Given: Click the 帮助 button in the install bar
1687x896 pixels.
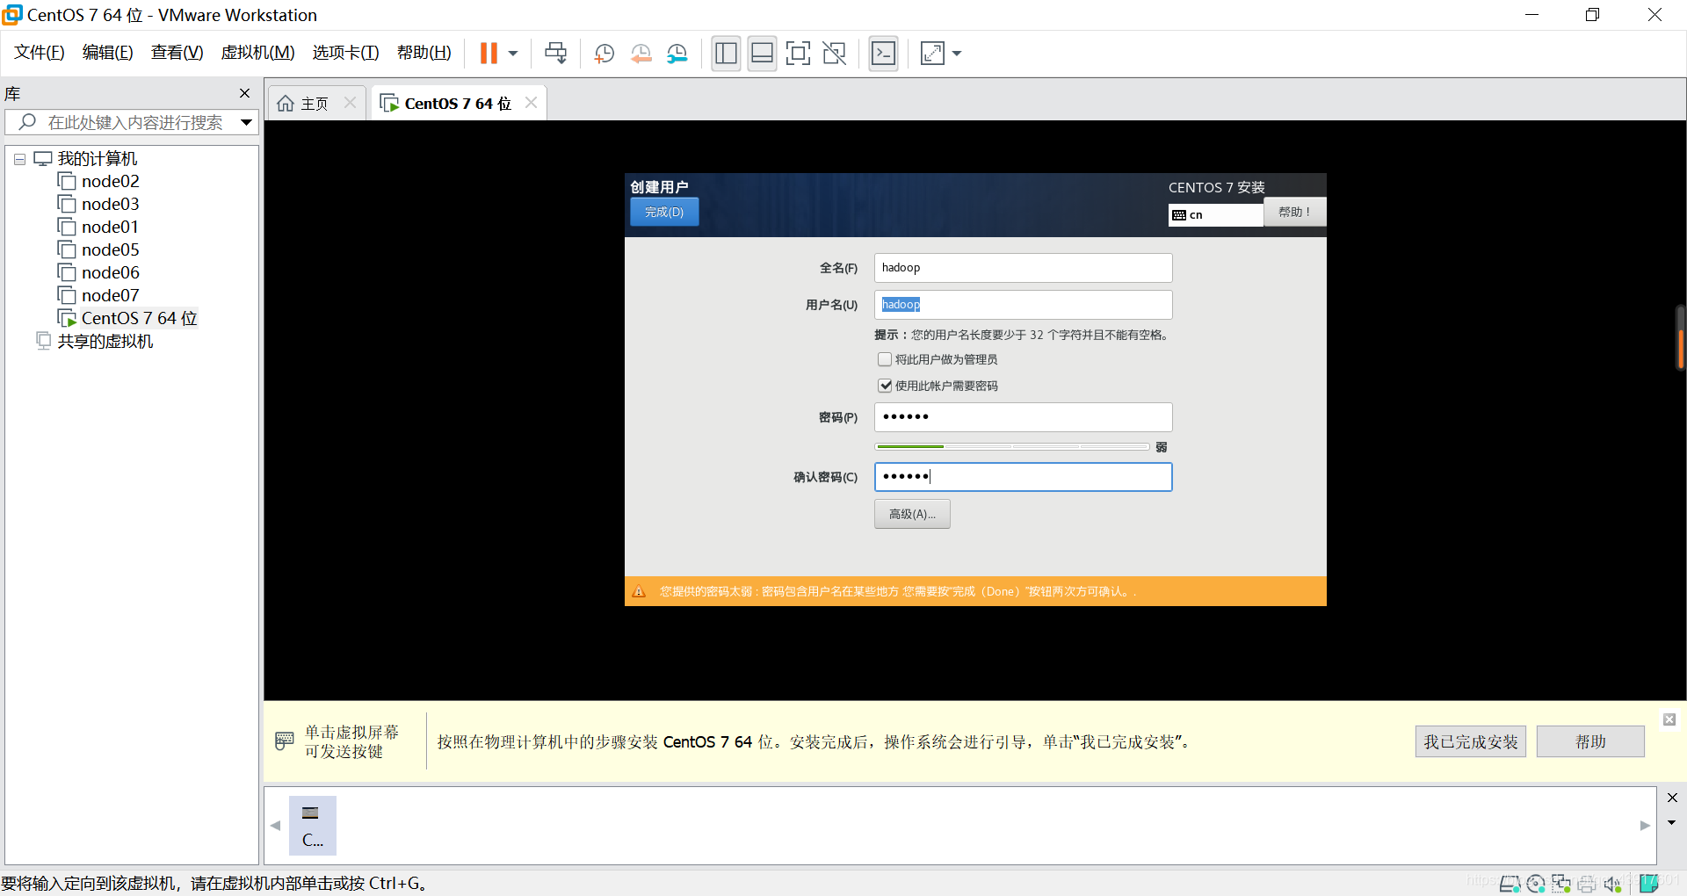Looking at the screenshot, I should (1590, 741).
